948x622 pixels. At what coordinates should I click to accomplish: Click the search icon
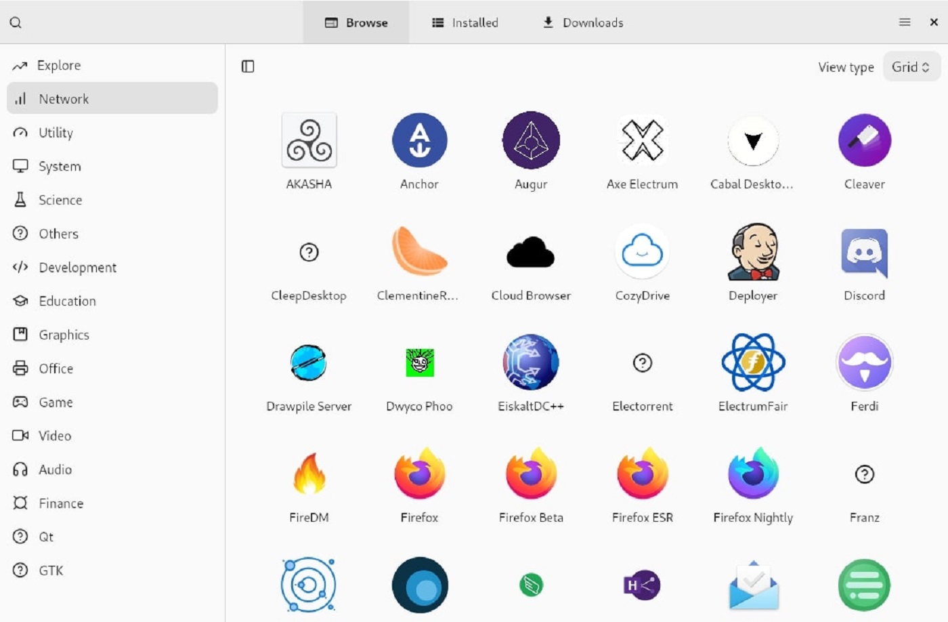16,22
